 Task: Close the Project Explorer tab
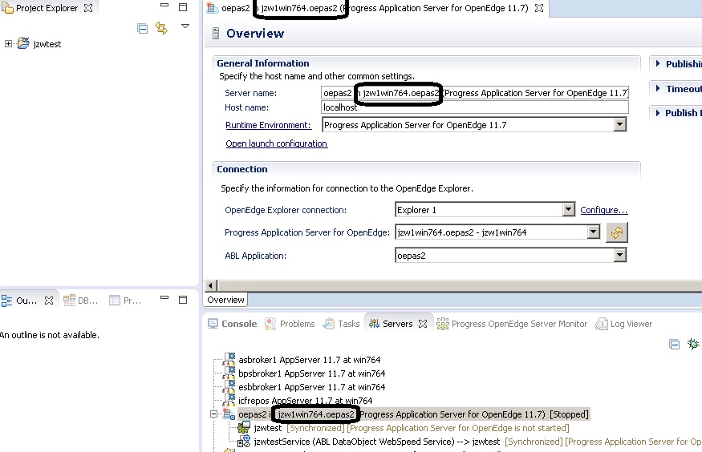click(88, 8)
